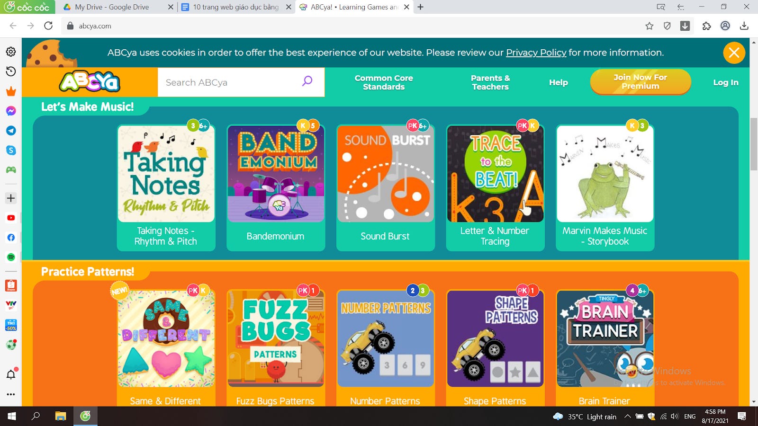Open browser extensions puzzle icon
The height and width of the screenshot is (426, 758).
pyautogui.click(x=706, y=26)
